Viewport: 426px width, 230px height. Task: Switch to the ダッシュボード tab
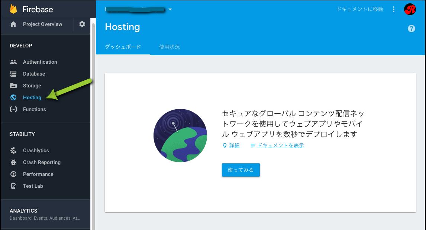(123, 47)
